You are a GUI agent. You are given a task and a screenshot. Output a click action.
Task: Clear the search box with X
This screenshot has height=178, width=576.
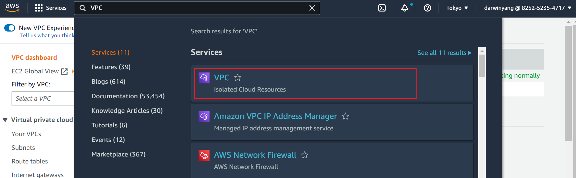312,8
